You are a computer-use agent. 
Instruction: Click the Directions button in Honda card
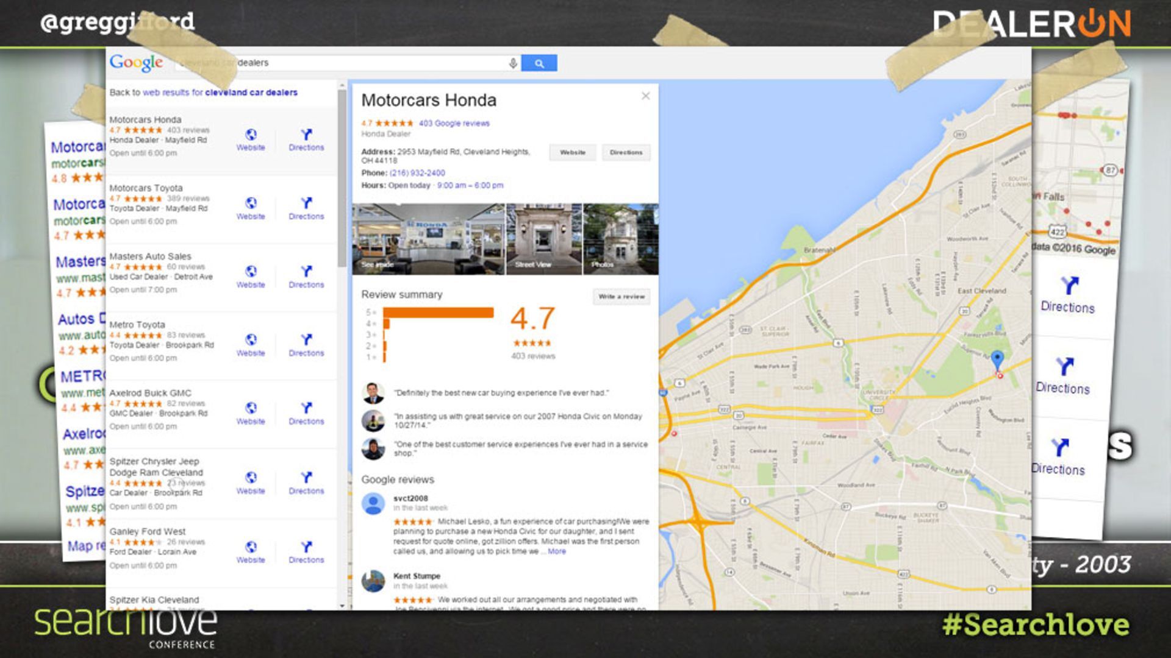626,152
